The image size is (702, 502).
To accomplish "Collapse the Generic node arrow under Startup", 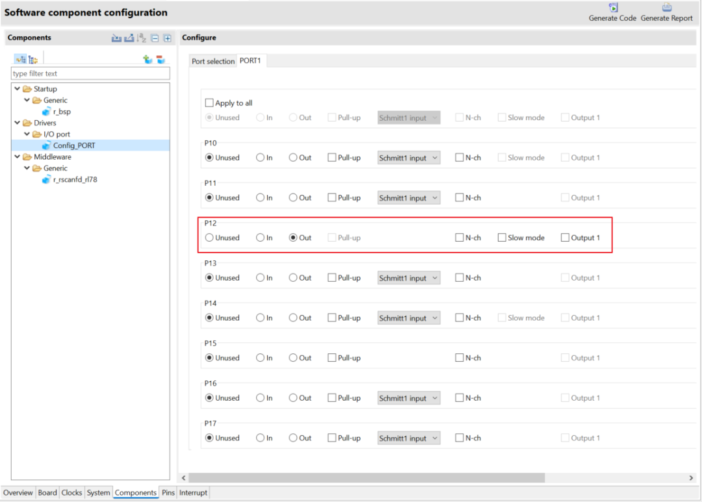I will [x=27, y=100].
